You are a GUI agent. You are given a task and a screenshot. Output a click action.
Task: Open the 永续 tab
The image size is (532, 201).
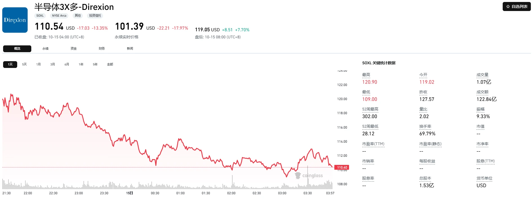[x=45, y=48]
